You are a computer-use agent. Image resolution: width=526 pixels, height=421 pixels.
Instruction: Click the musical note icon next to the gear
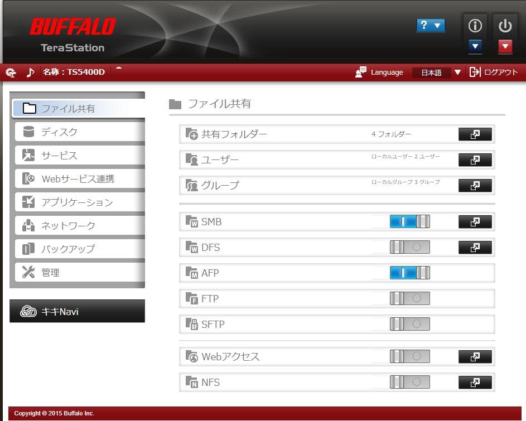pos(31,72)
